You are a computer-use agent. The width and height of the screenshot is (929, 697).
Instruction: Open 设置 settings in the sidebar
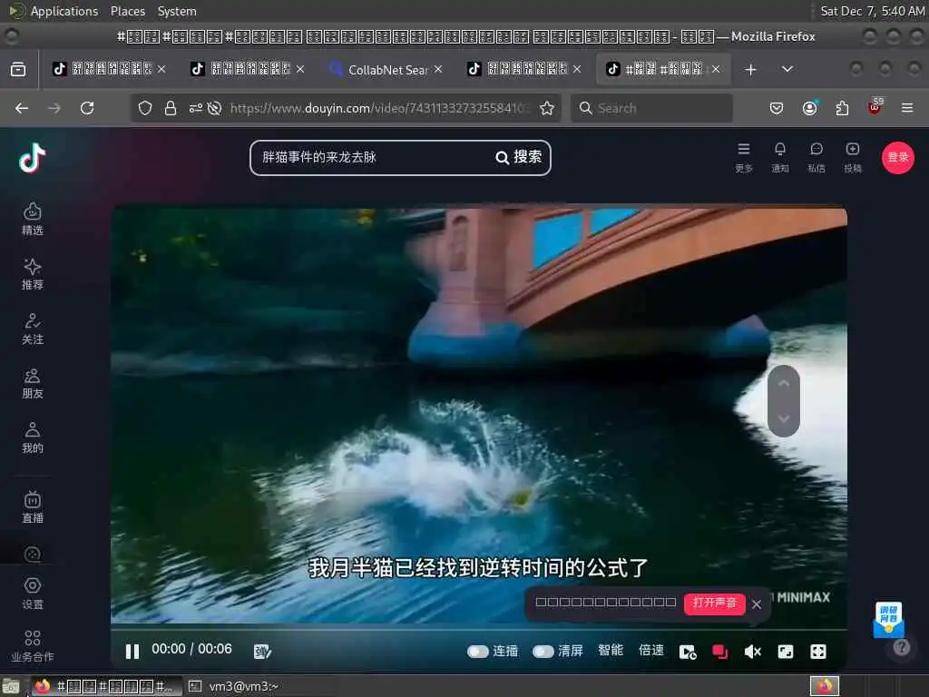coord(33,594)
